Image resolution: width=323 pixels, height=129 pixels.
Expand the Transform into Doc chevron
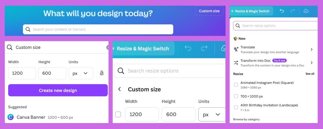point(311,63)
